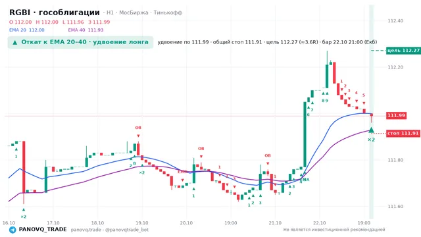The width and height of the screenshot is (421, 237).
Task: Click the "Не является инвестиционной рекомендацией" disclaimer
Action: (x=334, y=230)
